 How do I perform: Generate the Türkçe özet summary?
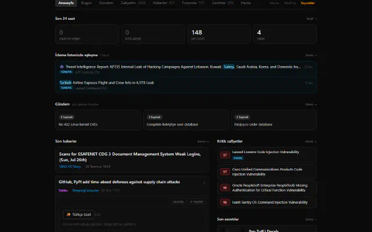click(79, 215)
